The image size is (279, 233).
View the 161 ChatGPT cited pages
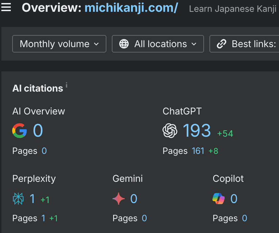[x=199, y=151]
